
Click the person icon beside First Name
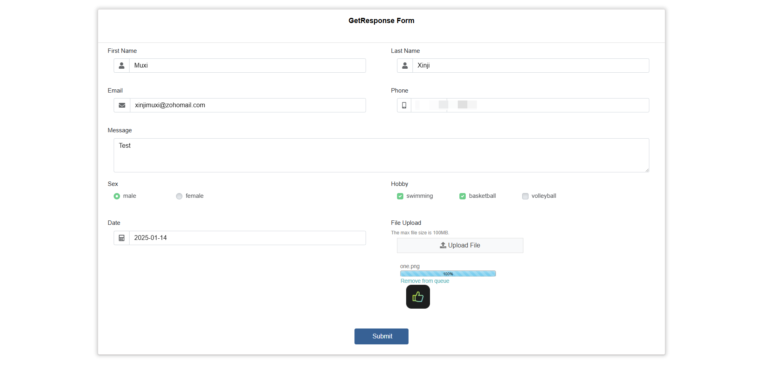click(x=122, y=66)
